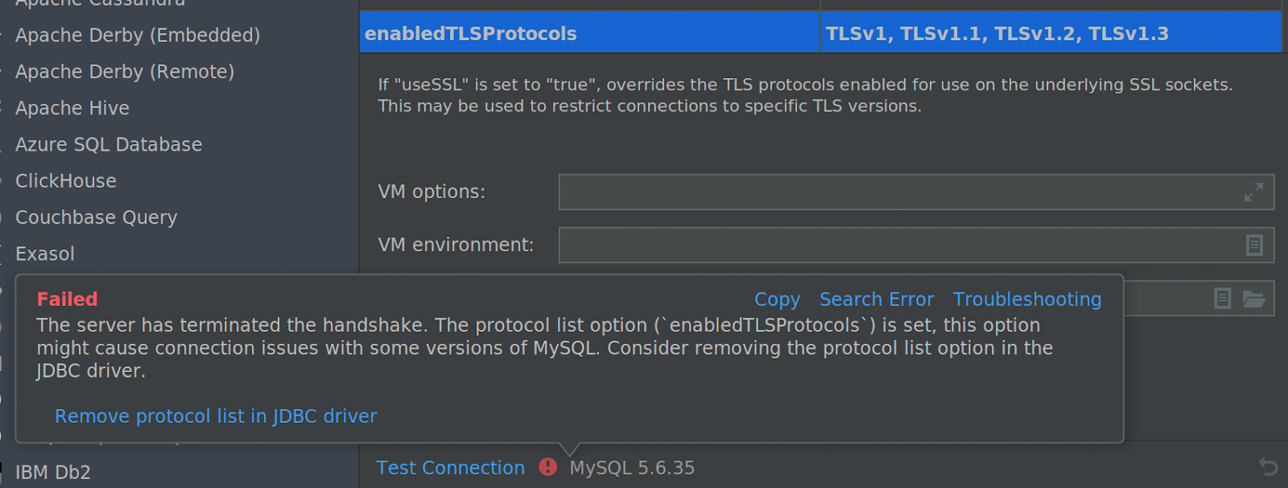
Task: Select IBM Db2 in the list
Action: pos(53,472)
